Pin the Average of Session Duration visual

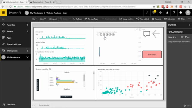137,29
